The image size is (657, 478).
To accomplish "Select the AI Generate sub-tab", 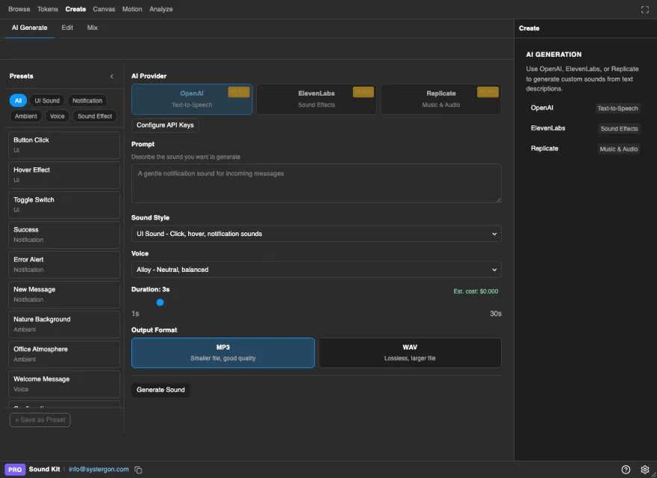I will click(29, 28).
